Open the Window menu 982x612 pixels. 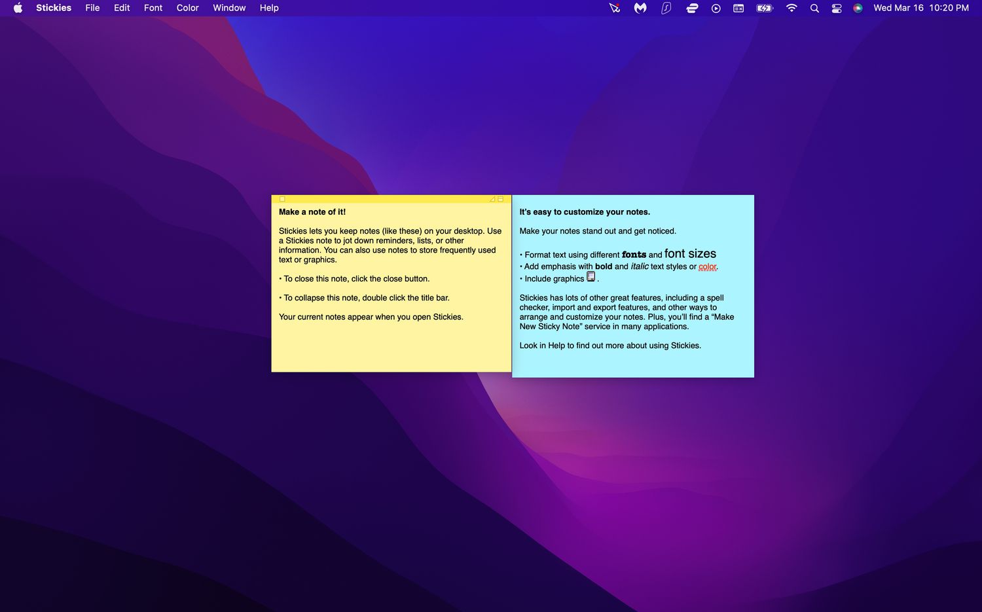point(229,8)
